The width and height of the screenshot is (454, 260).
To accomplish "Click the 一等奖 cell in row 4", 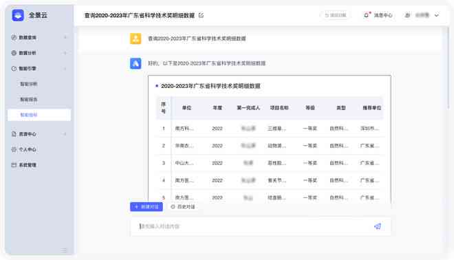I will click(310, 180).
